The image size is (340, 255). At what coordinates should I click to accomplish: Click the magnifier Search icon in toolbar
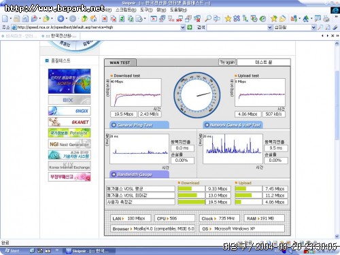pos(208,18)
